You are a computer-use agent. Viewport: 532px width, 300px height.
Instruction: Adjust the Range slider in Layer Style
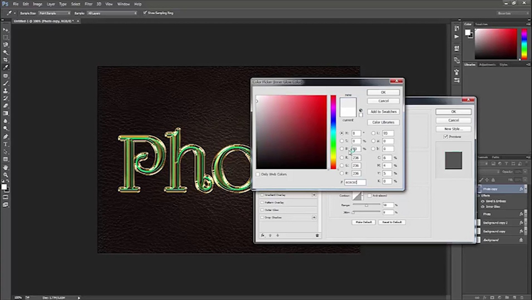coord(366,205)
